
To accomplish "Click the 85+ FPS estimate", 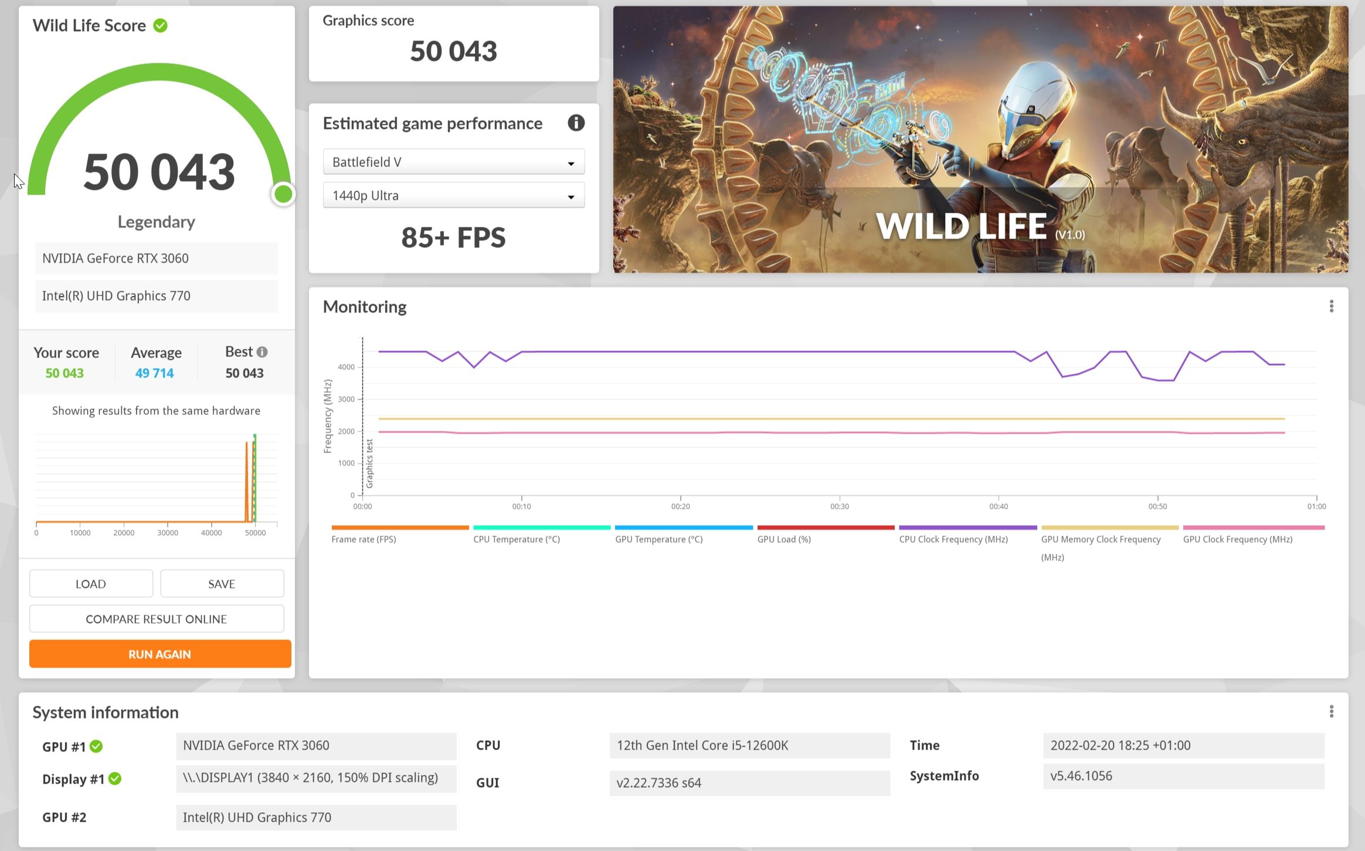I will 453,237.
